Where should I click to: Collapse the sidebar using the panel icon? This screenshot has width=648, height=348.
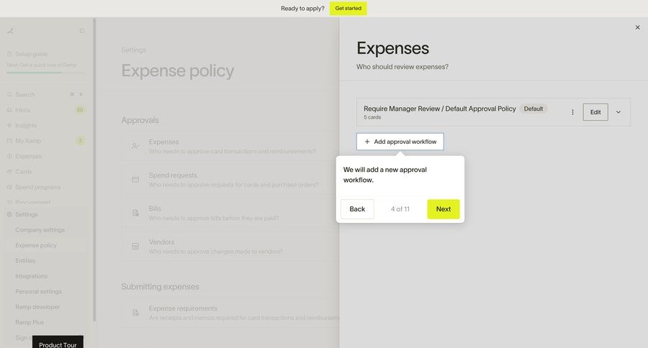coord(82,30)
